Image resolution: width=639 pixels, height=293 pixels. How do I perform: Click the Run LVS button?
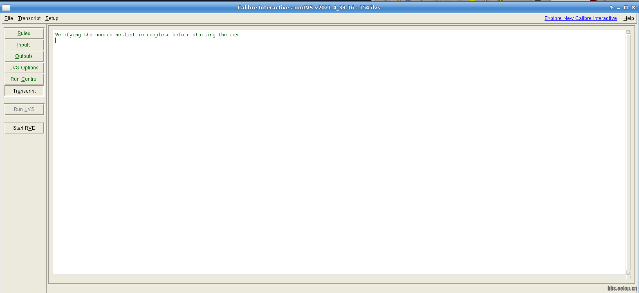click(24, 109)
